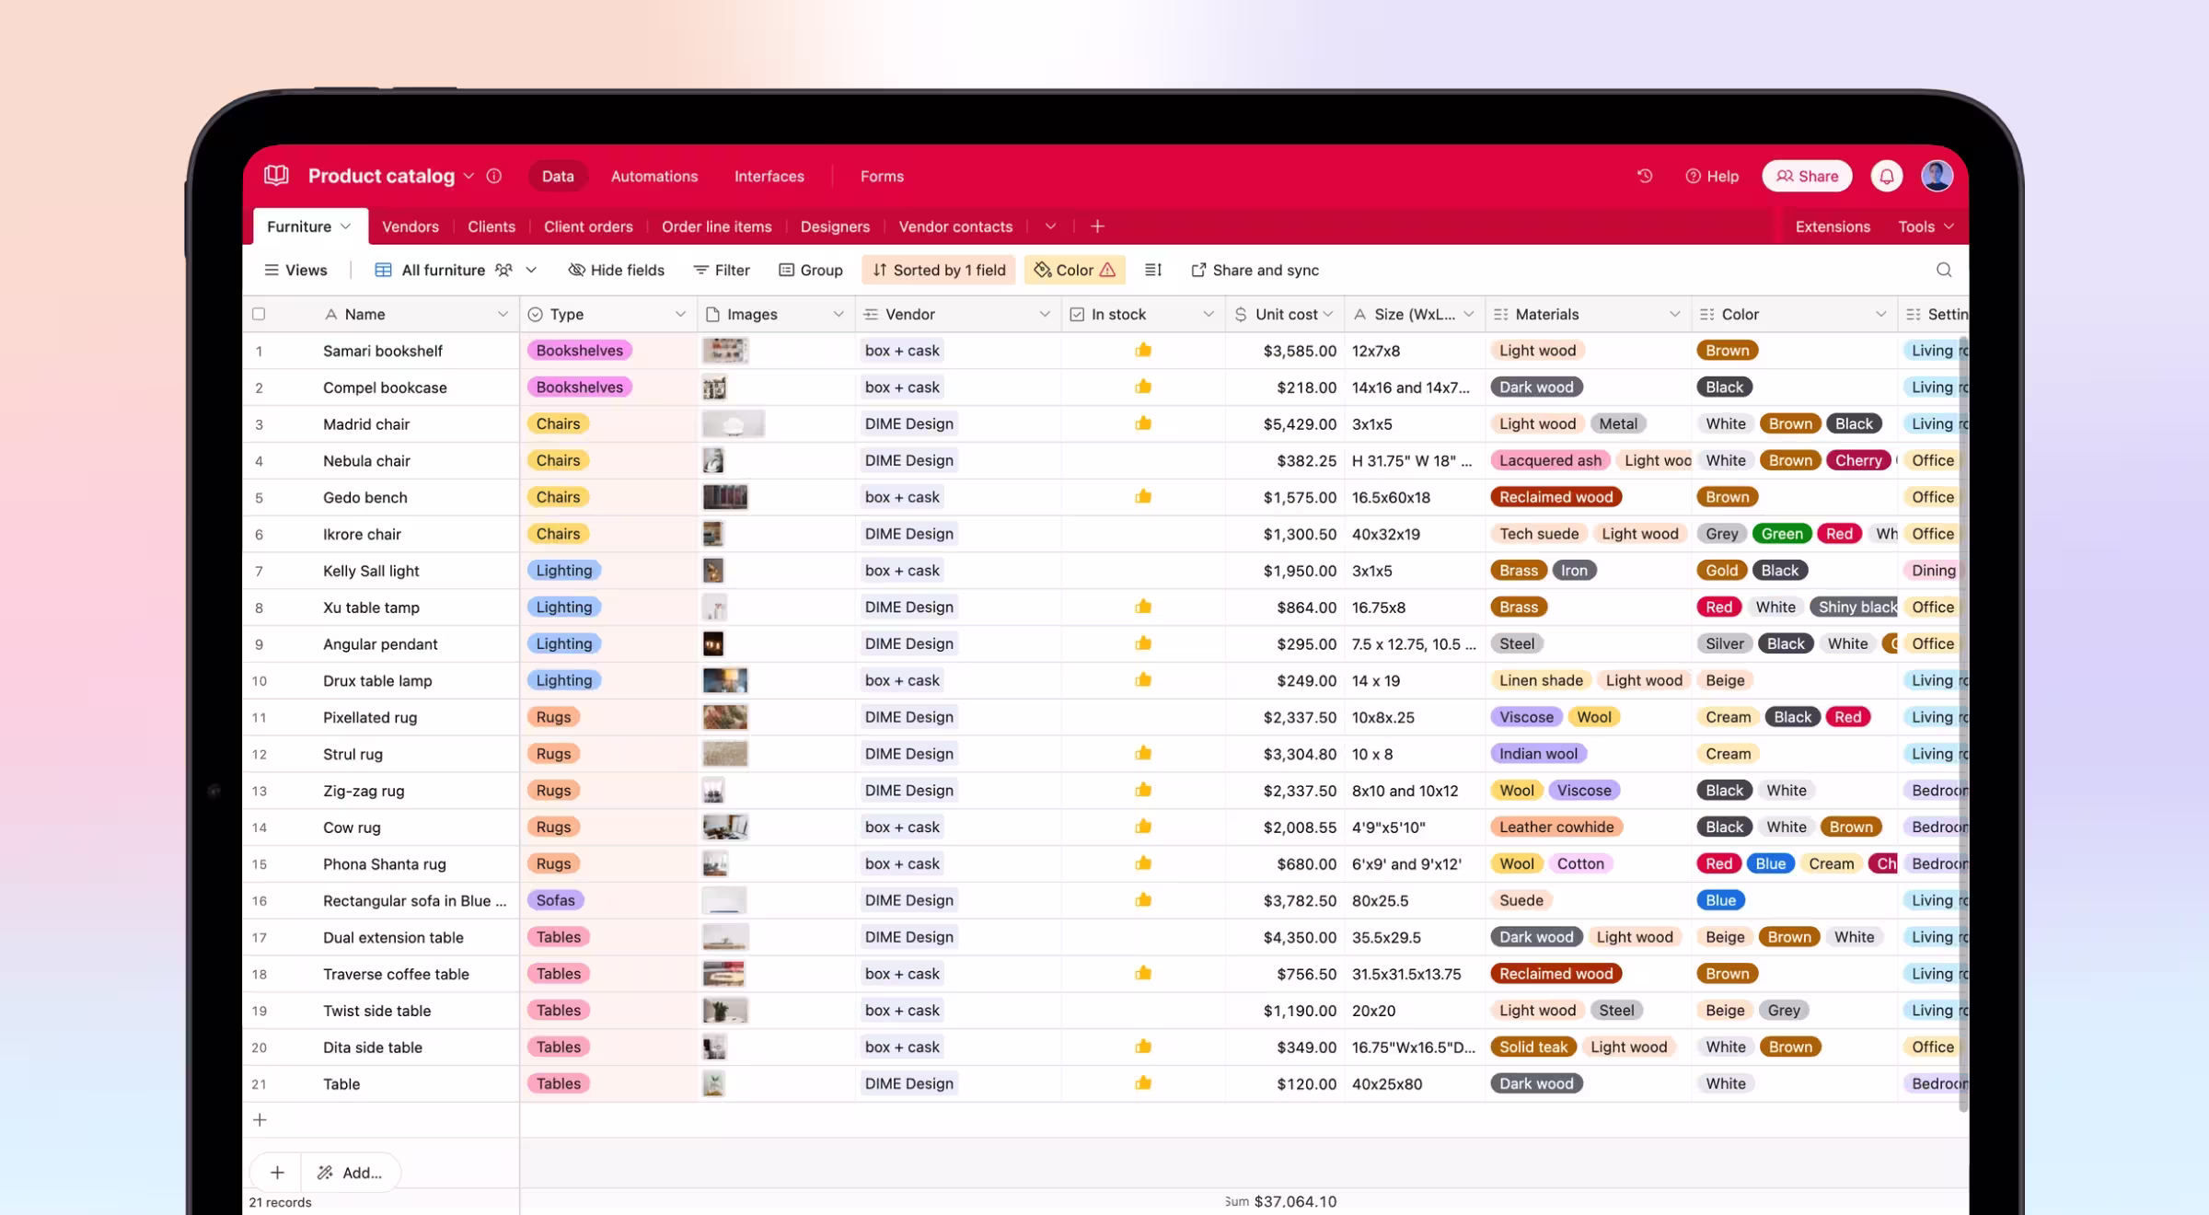
Task: Switch to the Forms tab
Action: [x=882, y=176]
